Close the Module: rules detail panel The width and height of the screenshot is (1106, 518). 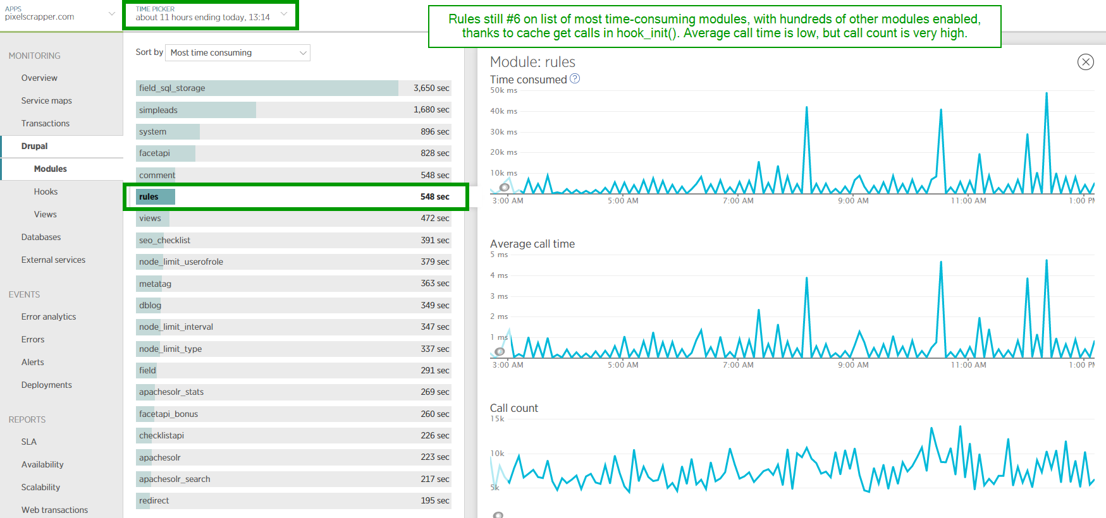coord(1085,62)
